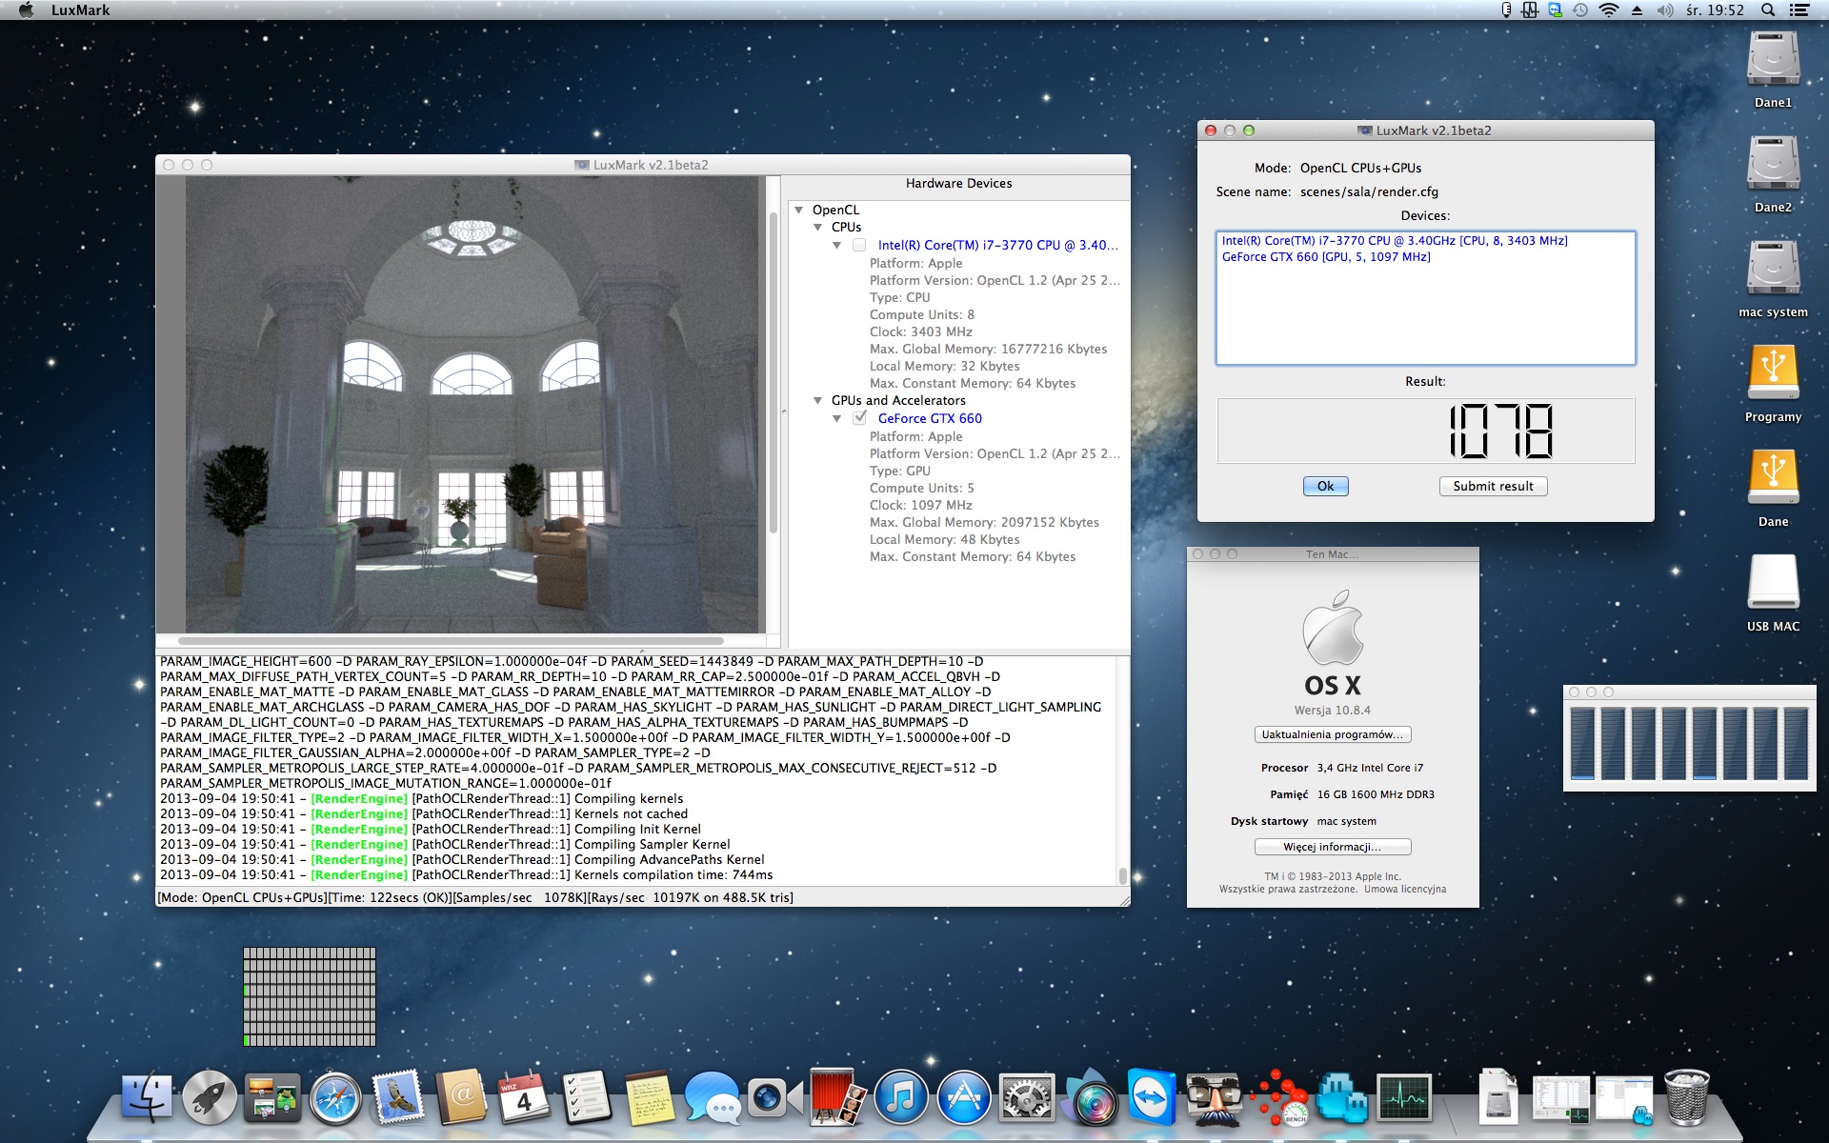Open Mission Control in the Dock

(272, 1097)
